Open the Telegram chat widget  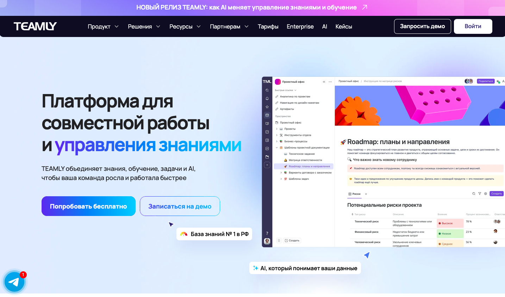coord(14,281)
